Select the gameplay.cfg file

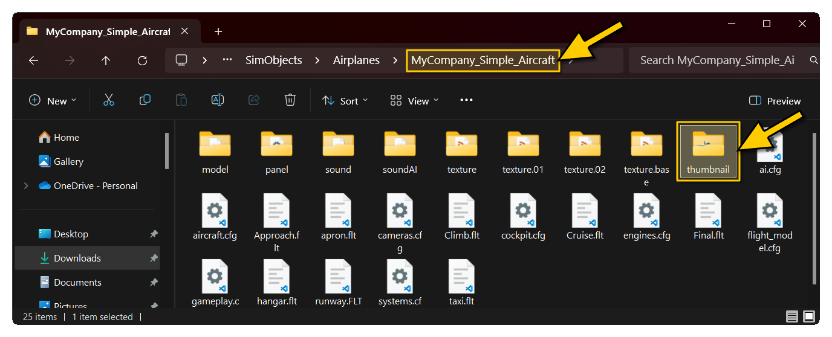click(x=215, y=284)
